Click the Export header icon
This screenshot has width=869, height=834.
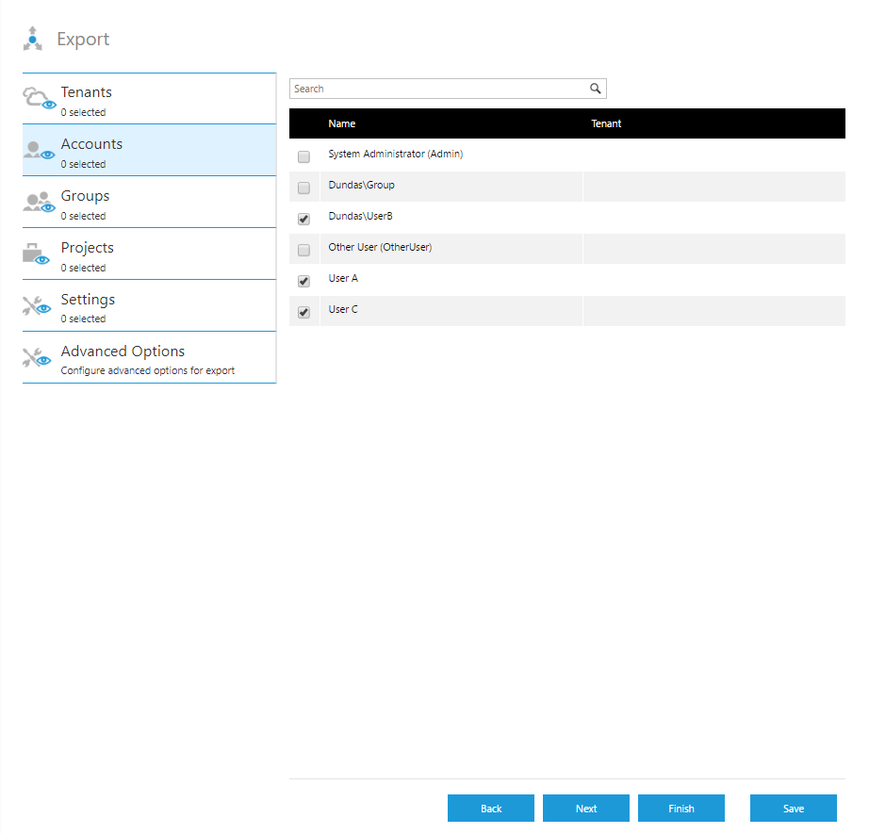point(33,38)
